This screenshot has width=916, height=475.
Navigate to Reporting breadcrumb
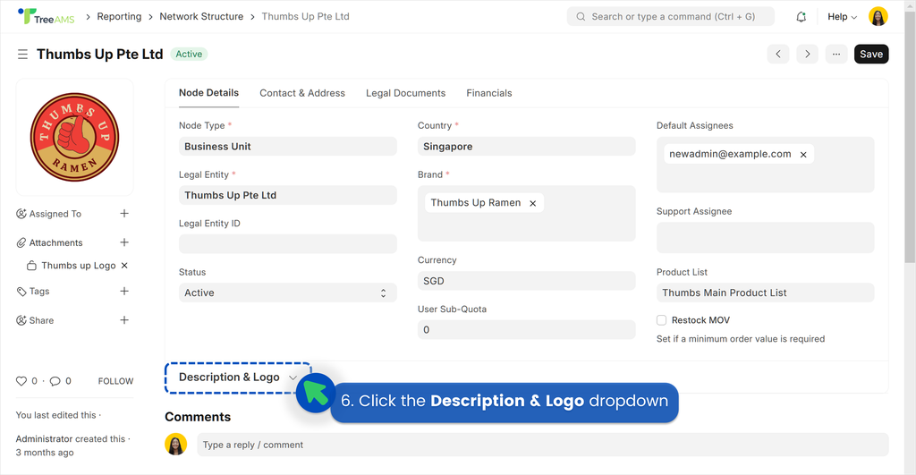(x=119, y=16)
